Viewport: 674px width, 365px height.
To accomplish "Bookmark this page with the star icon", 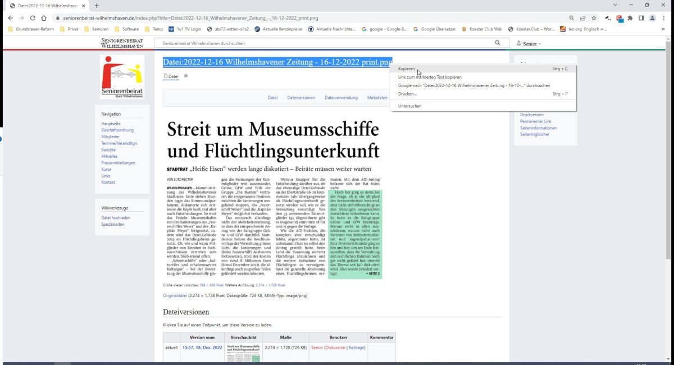I will pyautogui.click(x=594, y=18).
